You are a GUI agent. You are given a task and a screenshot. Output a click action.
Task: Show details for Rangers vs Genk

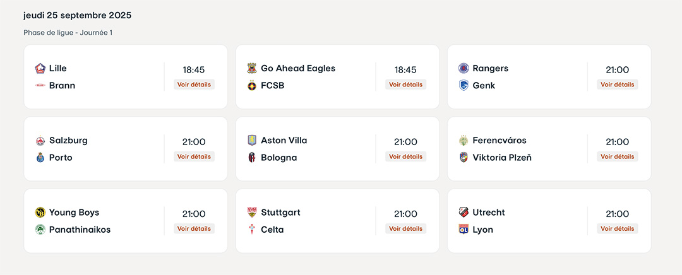617,85
